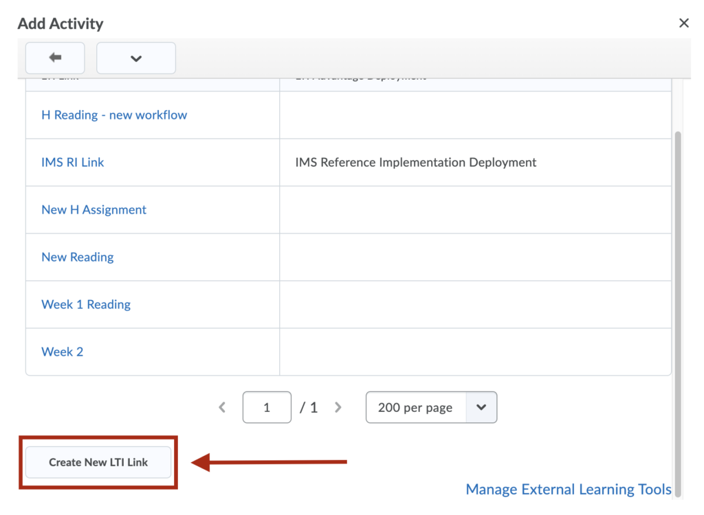Open the chevron dropdown beside back arrow

click(x=136, y=58)
